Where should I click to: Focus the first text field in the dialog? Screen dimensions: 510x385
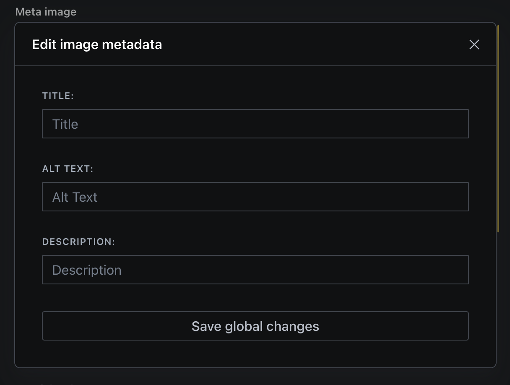point(255,124)
